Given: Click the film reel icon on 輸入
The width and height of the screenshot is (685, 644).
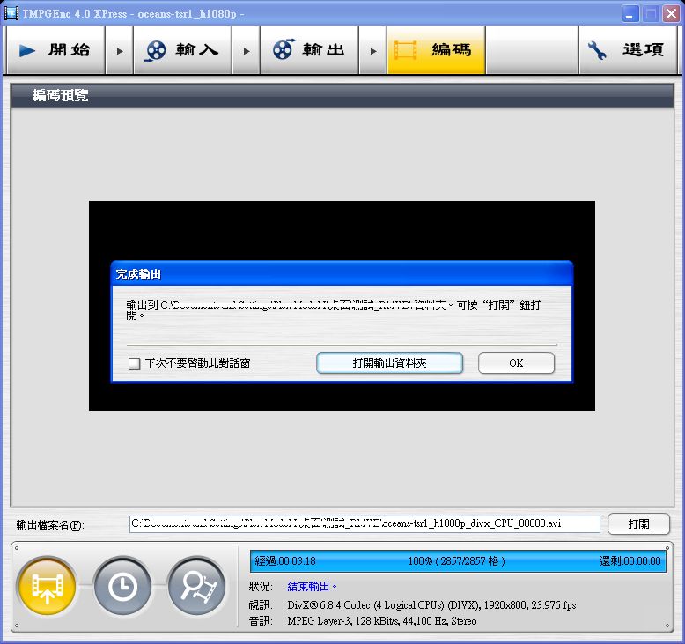Looking at the screenshot, I should [155, 51].
